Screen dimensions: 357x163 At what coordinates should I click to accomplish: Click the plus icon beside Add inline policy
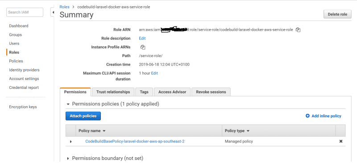pyautogui.click(x=307, y=116)
